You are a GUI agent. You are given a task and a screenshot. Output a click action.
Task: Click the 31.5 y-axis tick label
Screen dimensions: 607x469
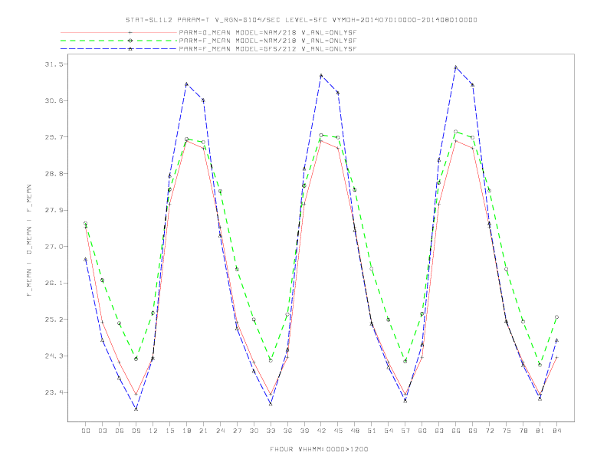tap(54, 64)
